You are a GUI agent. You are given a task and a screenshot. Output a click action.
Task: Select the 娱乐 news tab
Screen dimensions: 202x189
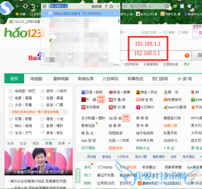(36, 143)
